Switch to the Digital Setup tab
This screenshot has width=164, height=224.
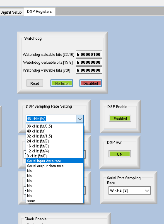[x=11, y=12]
